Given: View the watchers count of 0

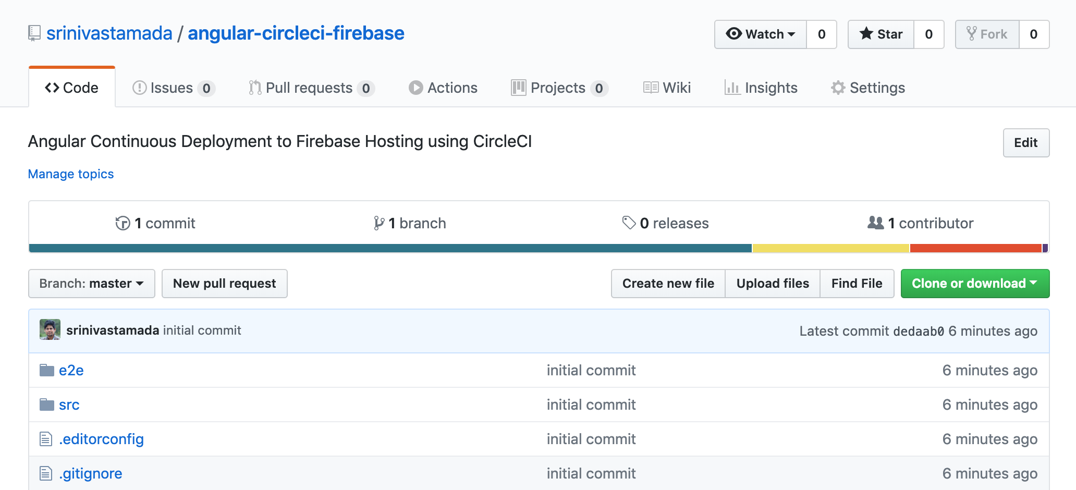Looking at the screenshot, I should coord(822,34).
